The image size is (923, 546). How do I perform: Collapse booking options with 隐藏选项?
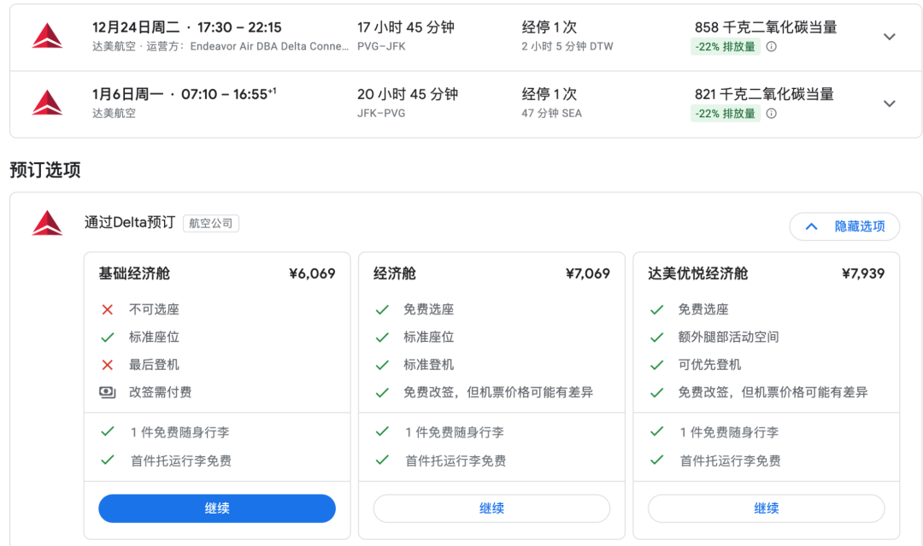point(844,226)
